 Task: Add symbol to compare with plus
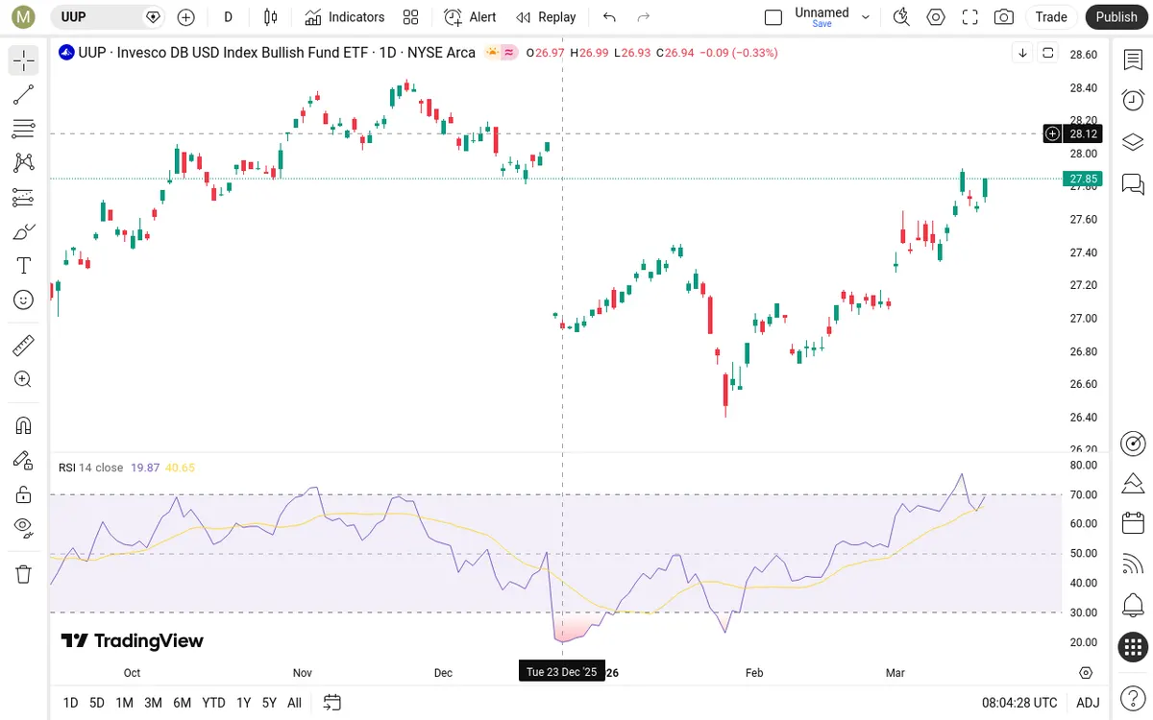(x=186, y=17)
